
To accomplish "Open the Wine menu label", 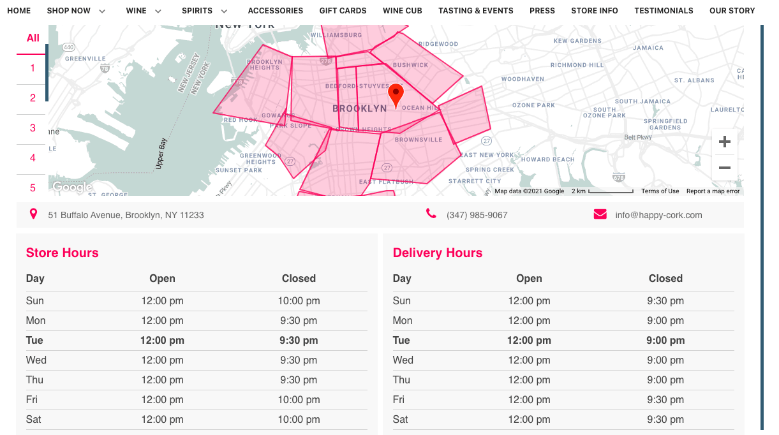I will 137,11.
